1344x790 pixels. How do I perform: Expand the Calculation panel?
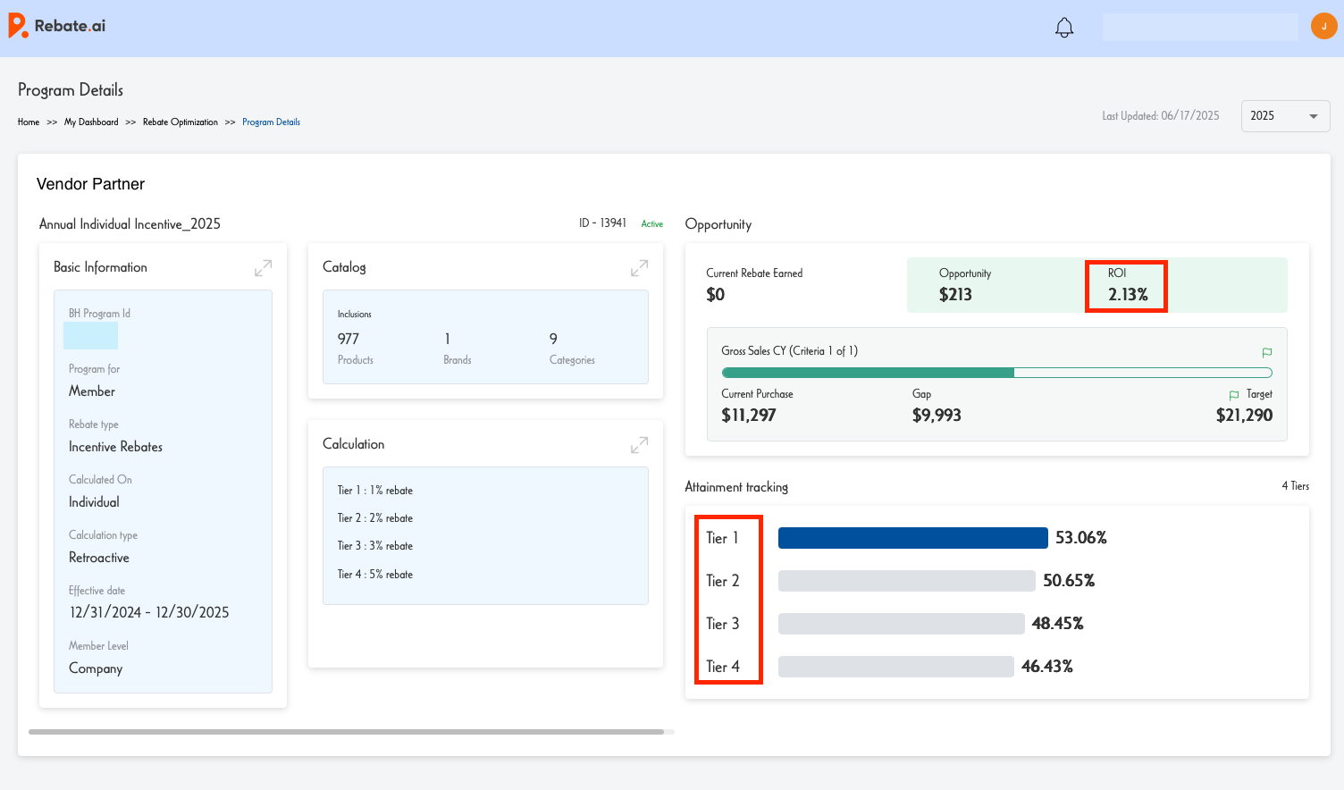coord(639,445)
